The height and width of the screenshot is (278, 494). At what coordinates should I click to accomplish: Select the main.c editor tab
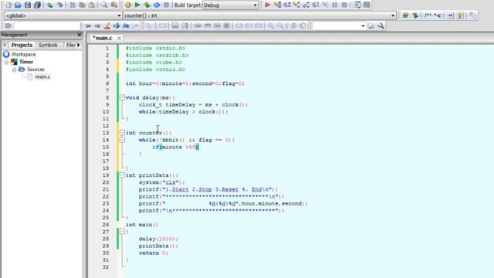coord(103,38)
